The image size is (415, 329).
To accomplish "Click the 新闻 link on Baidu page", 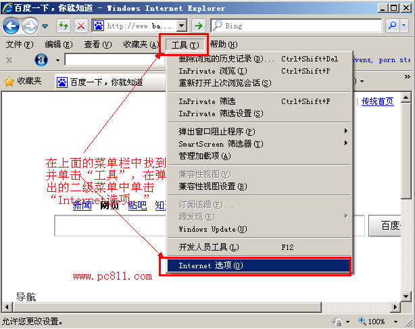I will pyautogui.click(x=82, y=205).
